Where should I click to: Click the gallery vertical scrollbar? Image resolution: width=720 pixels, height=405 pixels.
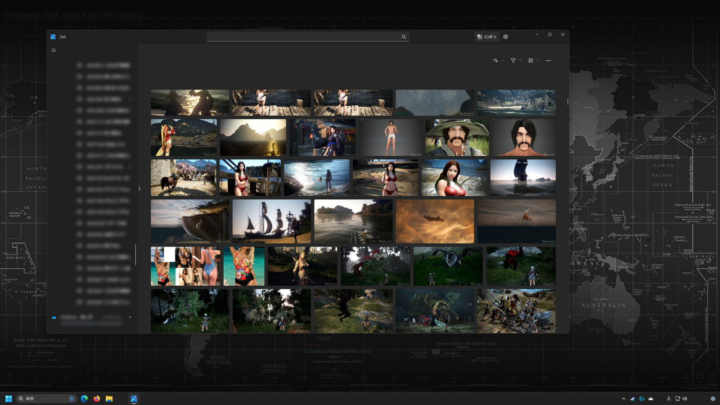(567, 102)
